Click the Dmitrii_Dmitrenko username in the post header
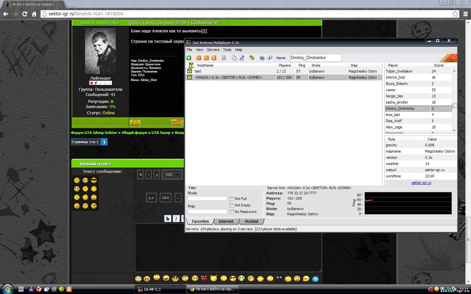Viewport: 471px width, 294px height. coord(100,23)
